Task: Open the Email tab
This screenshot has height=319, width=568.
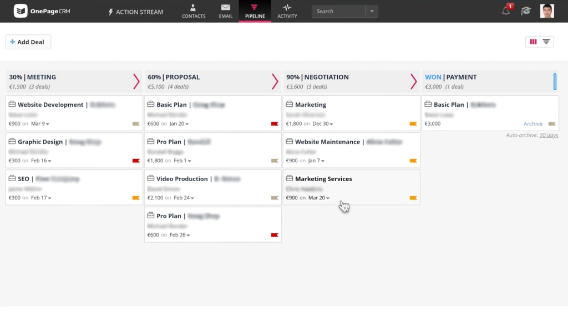Action: [x=225, y=11]
